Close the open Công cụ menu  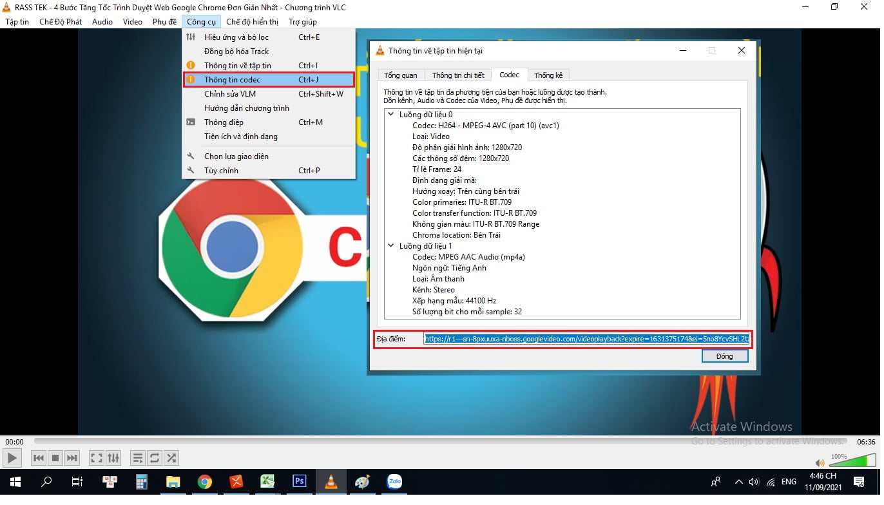pos(202,22)
